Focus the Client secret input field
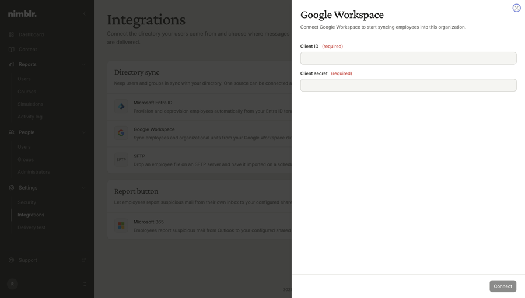Image resolution: width=525 pixels, height=298 pixels. (x=408, y=85)
